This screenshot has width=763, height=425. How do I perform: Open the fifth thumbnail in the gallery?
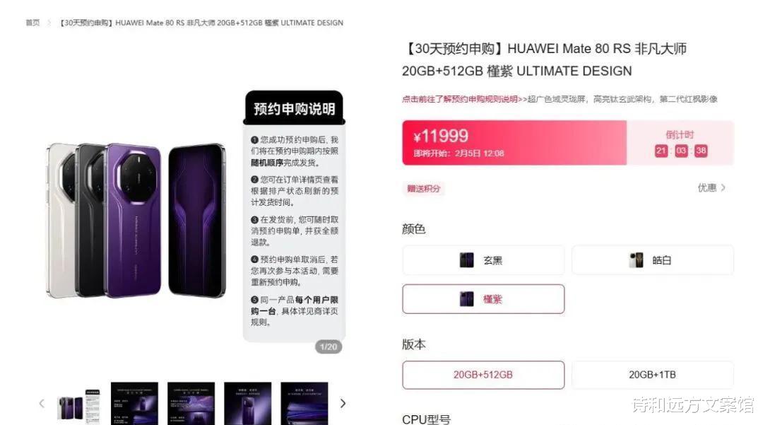click(304, 404)
